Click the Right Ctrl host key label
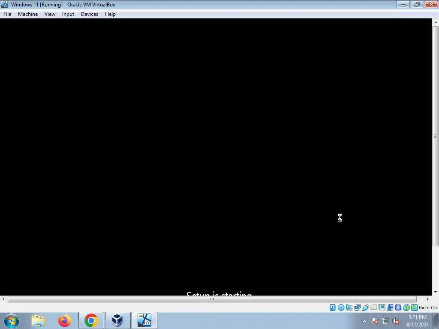439x329 pixels. 429,308
